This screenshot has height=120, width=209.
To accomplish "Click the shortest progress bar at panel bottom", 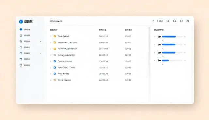I will (x=165, y=61).
